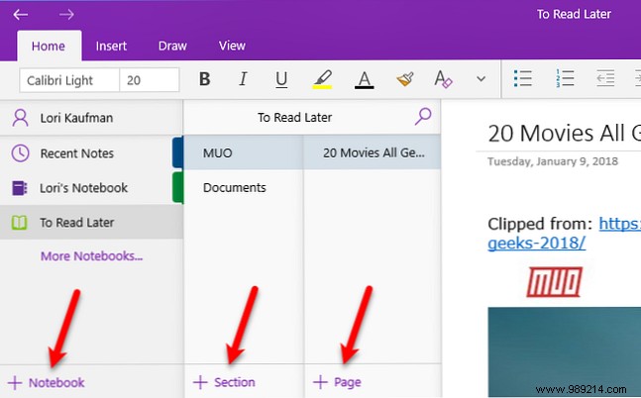Select the MUO section
641x398 pixels.
click(244, 152)
